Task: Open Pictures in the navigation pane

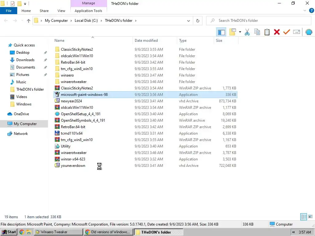Action: (22, 75)
